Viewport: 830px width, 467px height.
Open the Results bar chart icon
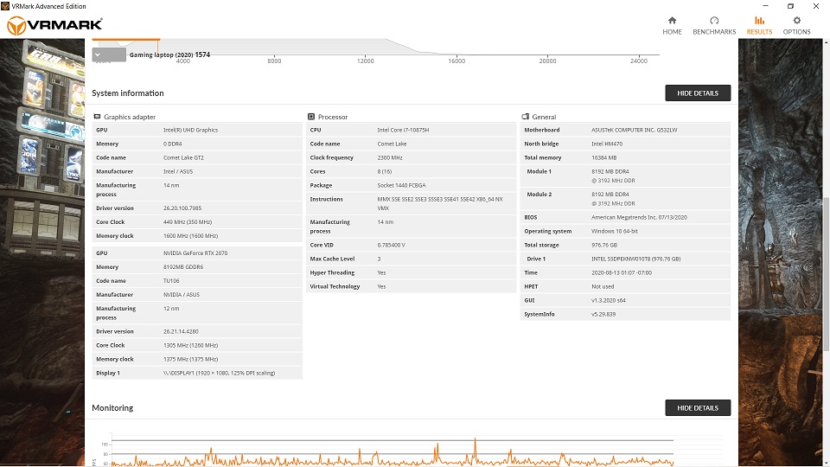point(759,20)
